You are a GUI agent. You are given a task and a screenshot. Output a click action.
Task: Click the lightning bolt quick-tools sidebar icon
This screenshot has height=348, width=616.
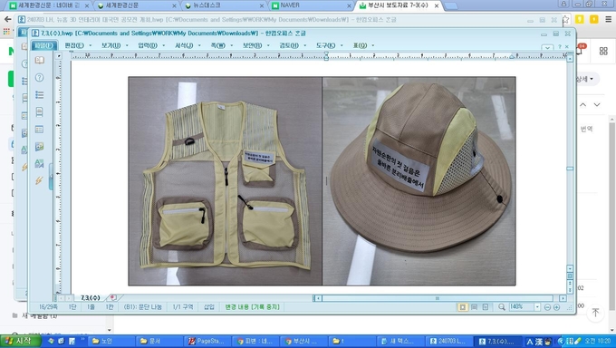pos(39,180)
